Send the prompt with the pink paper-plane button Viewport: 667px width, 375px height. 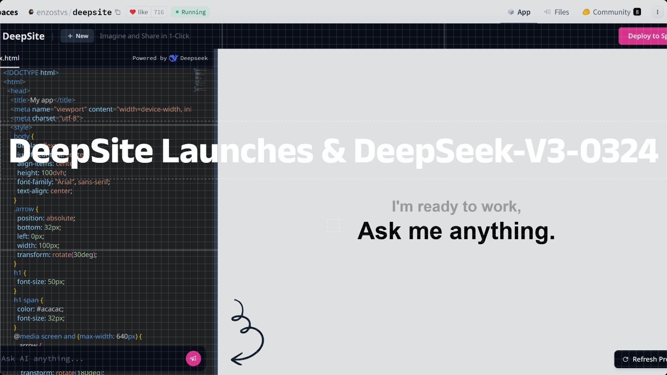pos(193,359)
